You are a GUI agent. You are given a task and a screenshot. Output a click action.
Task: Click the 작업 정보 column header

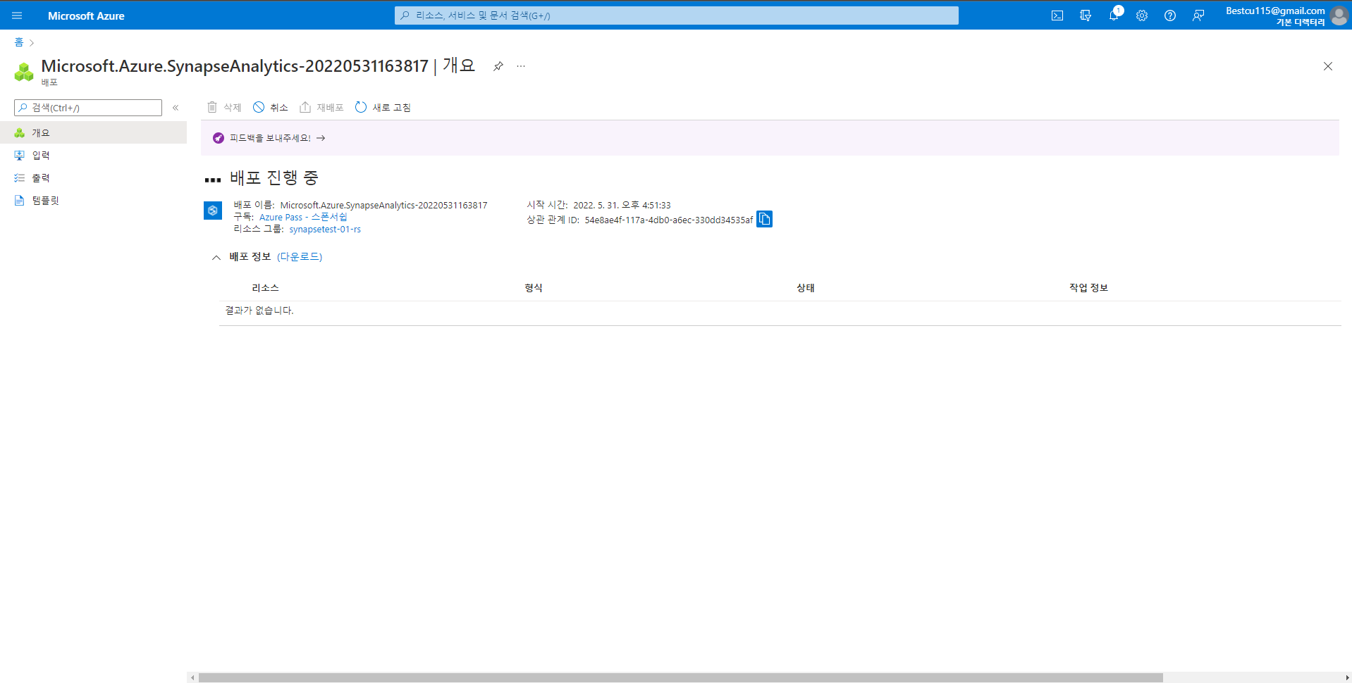coord(1088,287)
